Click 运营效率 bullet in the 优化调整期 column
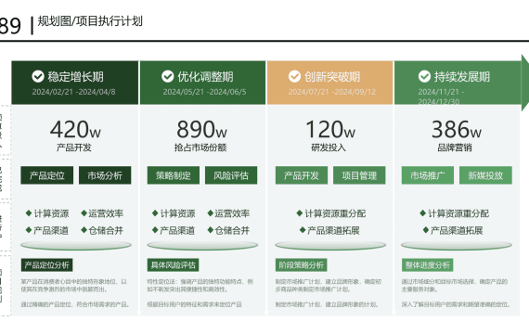Image resolution: width=529 pixels, height=334 pixels. click(228, 213)
